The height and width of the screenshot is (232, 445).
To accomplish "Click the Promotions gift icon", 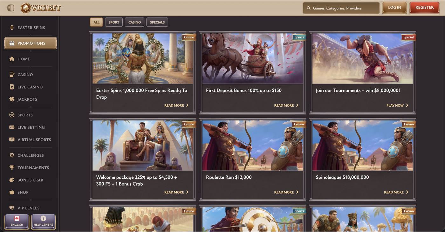I will click(12, 43).
